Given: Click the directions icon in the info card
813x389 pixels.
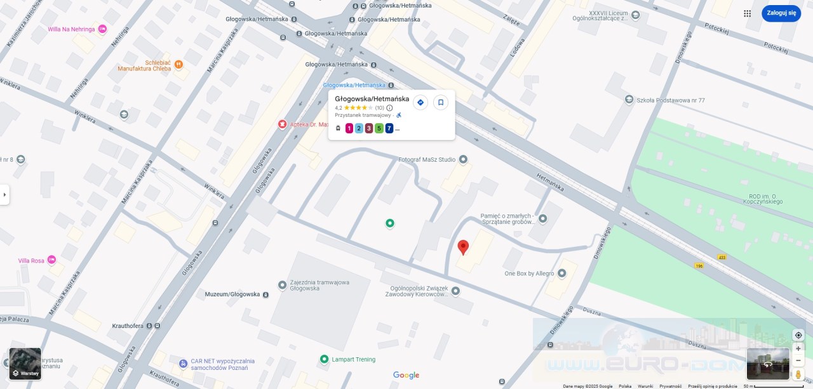Looking at the screenshot, I should (420, 102).
